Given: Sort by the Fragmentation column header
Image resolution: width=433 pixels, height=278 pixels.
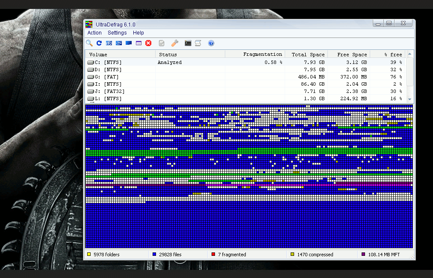Looking at the screenshot, I should pyautogui.click(x=262, y=55).
